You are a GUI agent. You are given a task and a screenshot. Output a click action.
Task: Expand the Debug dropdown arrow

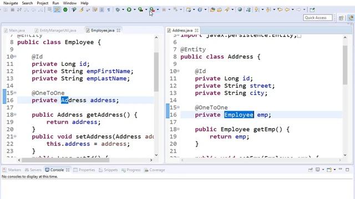(123, 10)
